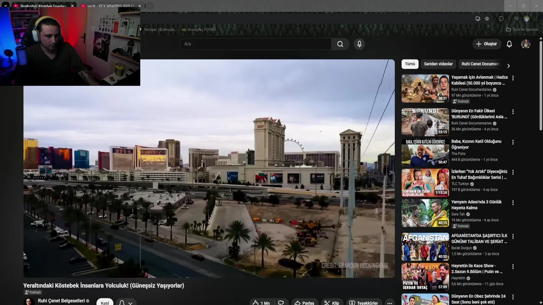The width and height of the screenshot is (543, 305).
Task: Open YouTube notifications bell
Action: coord(509,44)
